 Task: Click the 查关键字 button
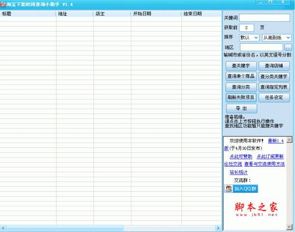[x=241, y=66]
